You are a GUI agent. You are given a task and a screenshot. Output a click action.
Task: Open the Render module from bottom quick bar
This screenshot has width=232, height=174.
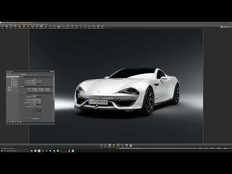tap(131, 145)
